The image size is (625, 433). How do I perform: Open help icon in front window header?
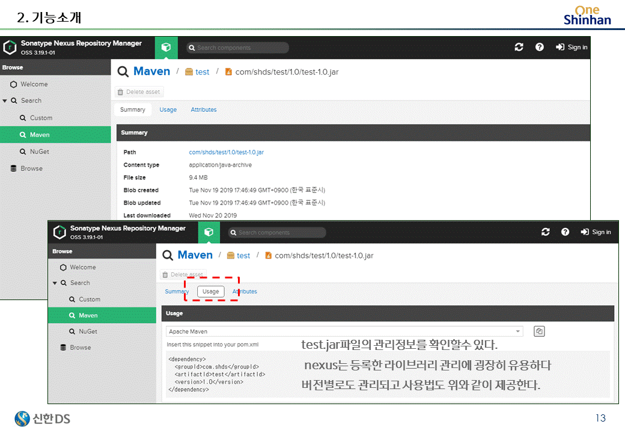(565, 232)
